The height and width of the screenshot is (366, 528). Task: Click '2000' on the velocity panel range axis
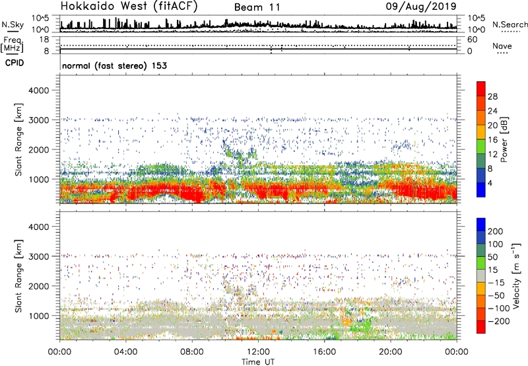pos(38,286)
